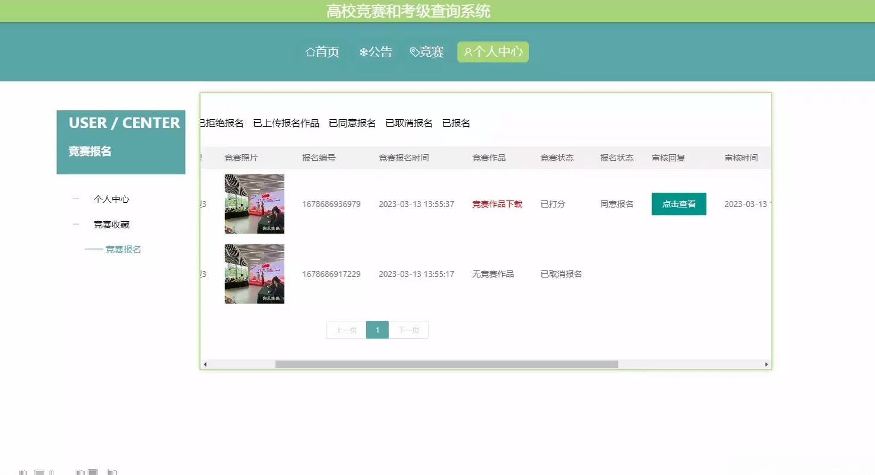Click the right arrow of the table scrollbar
This screenshot has width=875, height=475.
coord(766,364)
